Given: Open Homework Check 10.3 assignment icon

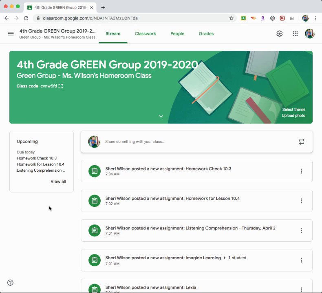Looking at the screenshot, I should [95, 171].
